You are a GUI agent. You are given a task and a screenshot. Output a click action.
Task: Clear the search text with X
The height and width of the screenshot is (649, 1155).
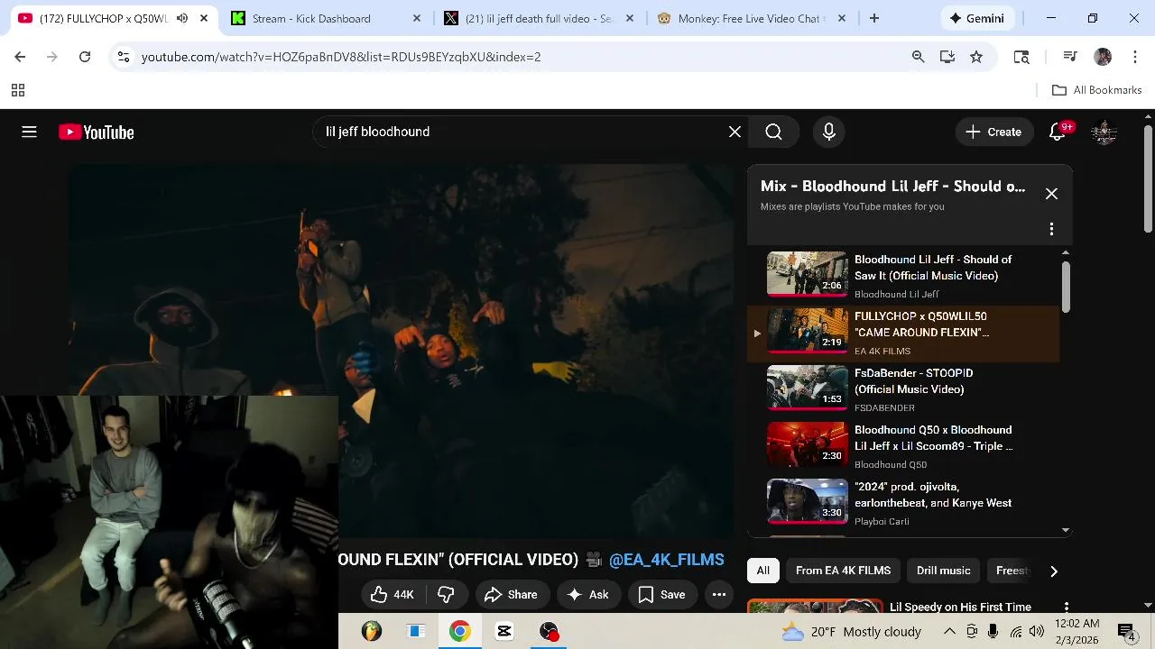tap(735, 132)
